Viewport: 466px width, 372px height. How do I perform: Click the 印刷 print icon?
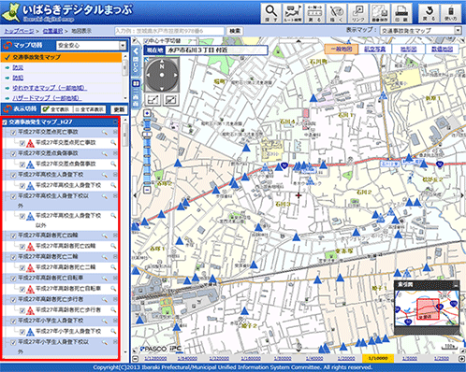pyautogui.click(x=401, y=13)
